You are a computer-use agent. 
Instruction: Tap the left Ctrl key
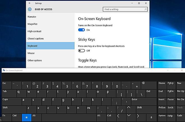click(x=17, y=118)
